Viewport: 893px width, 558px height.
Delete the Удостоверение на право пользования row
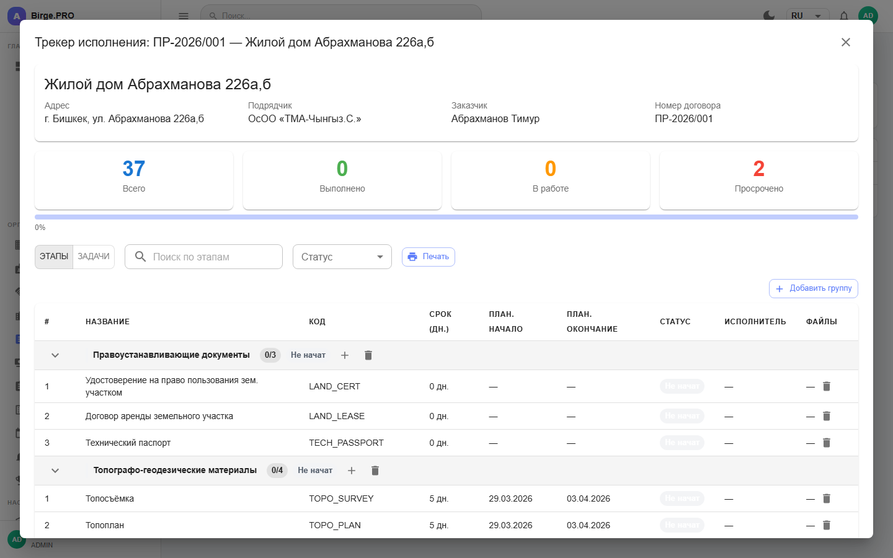point(826,386)
